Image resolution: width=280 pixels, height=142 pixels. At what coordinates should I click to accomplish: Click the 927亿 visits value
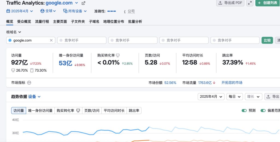19,63
